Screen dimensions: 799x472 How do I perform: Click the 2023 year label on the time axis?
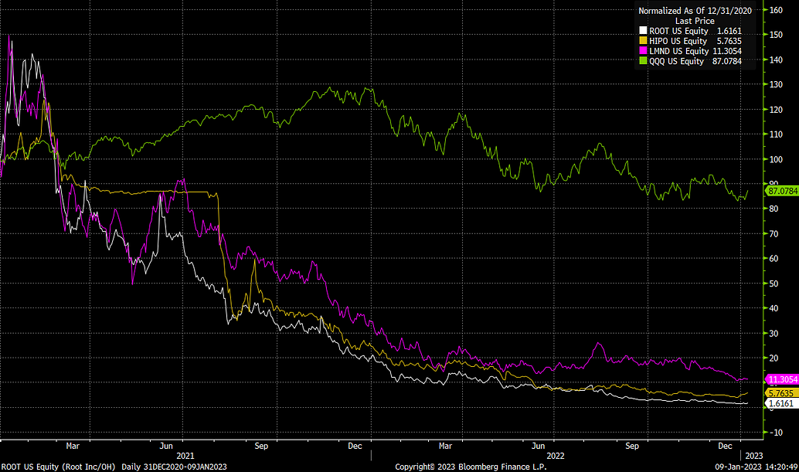[753, 456]
